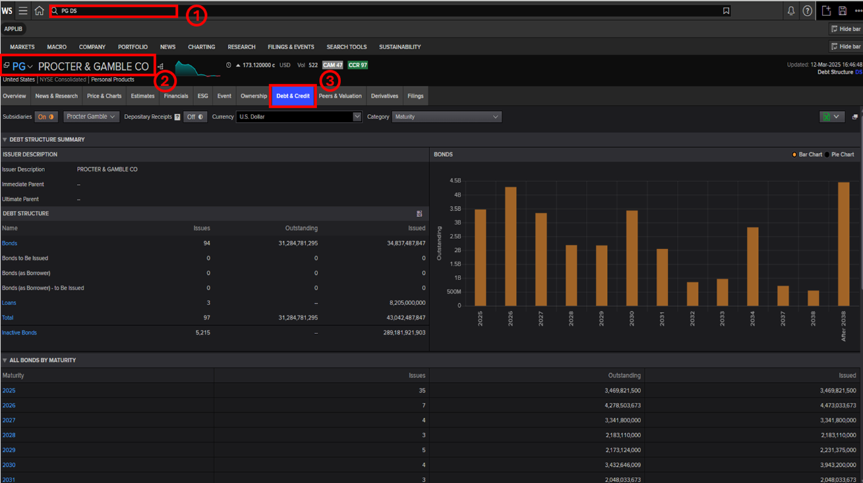The height and width of the screenshot is (483, 863).
Task: Pop out the window icon near Excel
Action: pyautogui.click(x=855, y=117)
